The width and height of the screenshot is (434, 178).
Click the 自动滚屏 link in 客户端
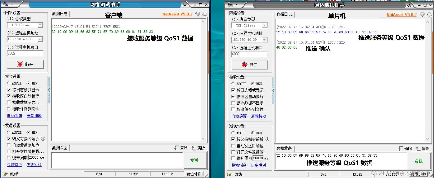(x=15, y=116)
